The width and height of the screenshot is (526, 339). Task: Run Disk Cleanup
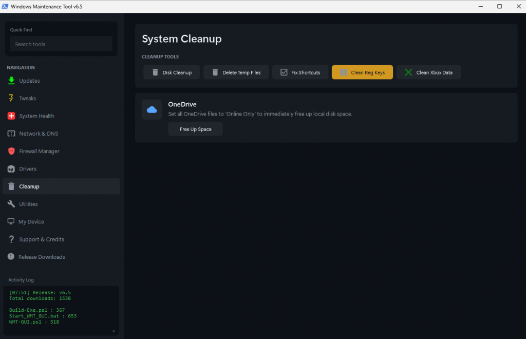(x=172, y=72)
